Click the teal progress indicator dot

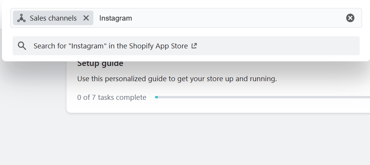click(156, 97)
